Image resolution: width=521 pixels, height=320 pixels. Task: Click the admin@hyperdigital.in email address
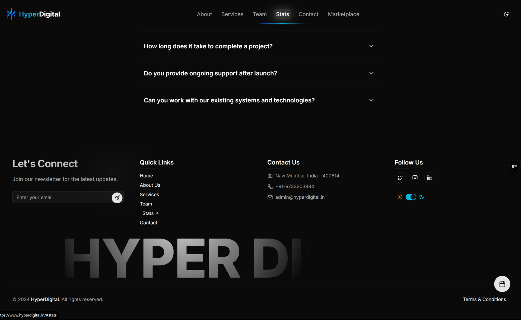300,197
